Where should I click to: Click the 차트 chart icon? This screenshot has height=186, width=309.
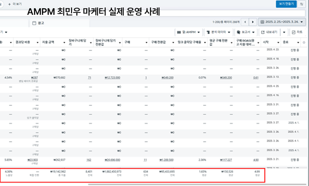click(294, 32)
